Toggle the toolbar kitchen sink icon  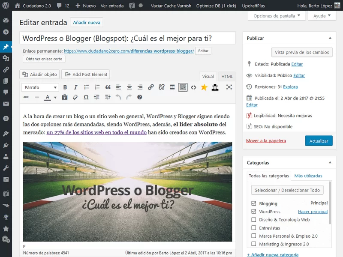click(x=183, y=87)
